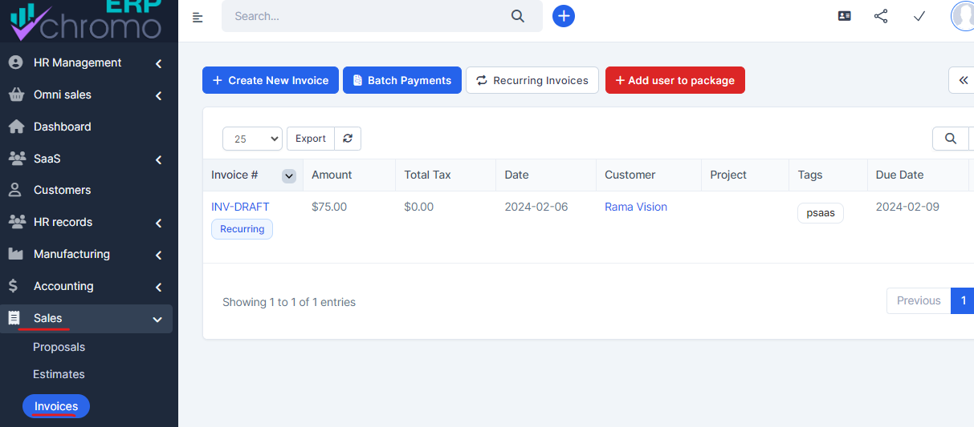Select Estimates in the sidebar
The width and height of the screenshot is (974, 427).
59,374
